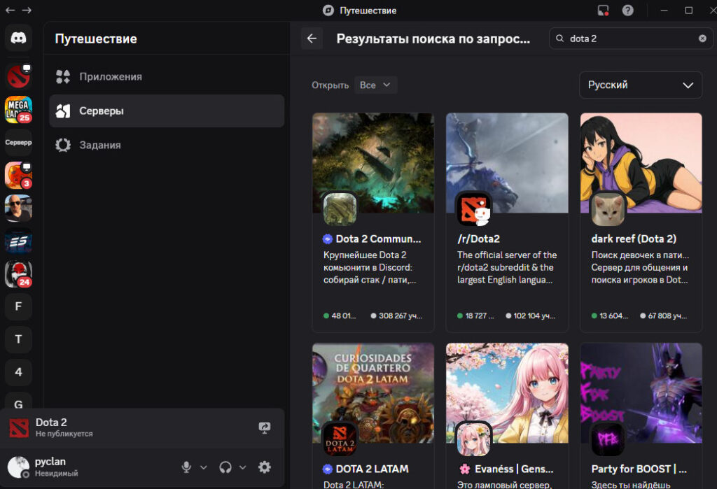Open dark reef (Dota 2) card title
This screenshot has height=489, width=717.
[x=633, y=239]
